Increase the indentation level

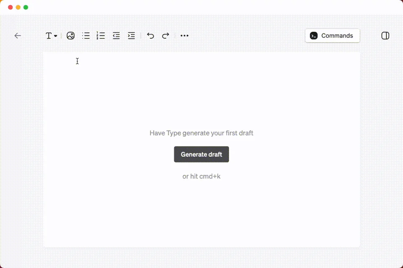pos(131,36)
